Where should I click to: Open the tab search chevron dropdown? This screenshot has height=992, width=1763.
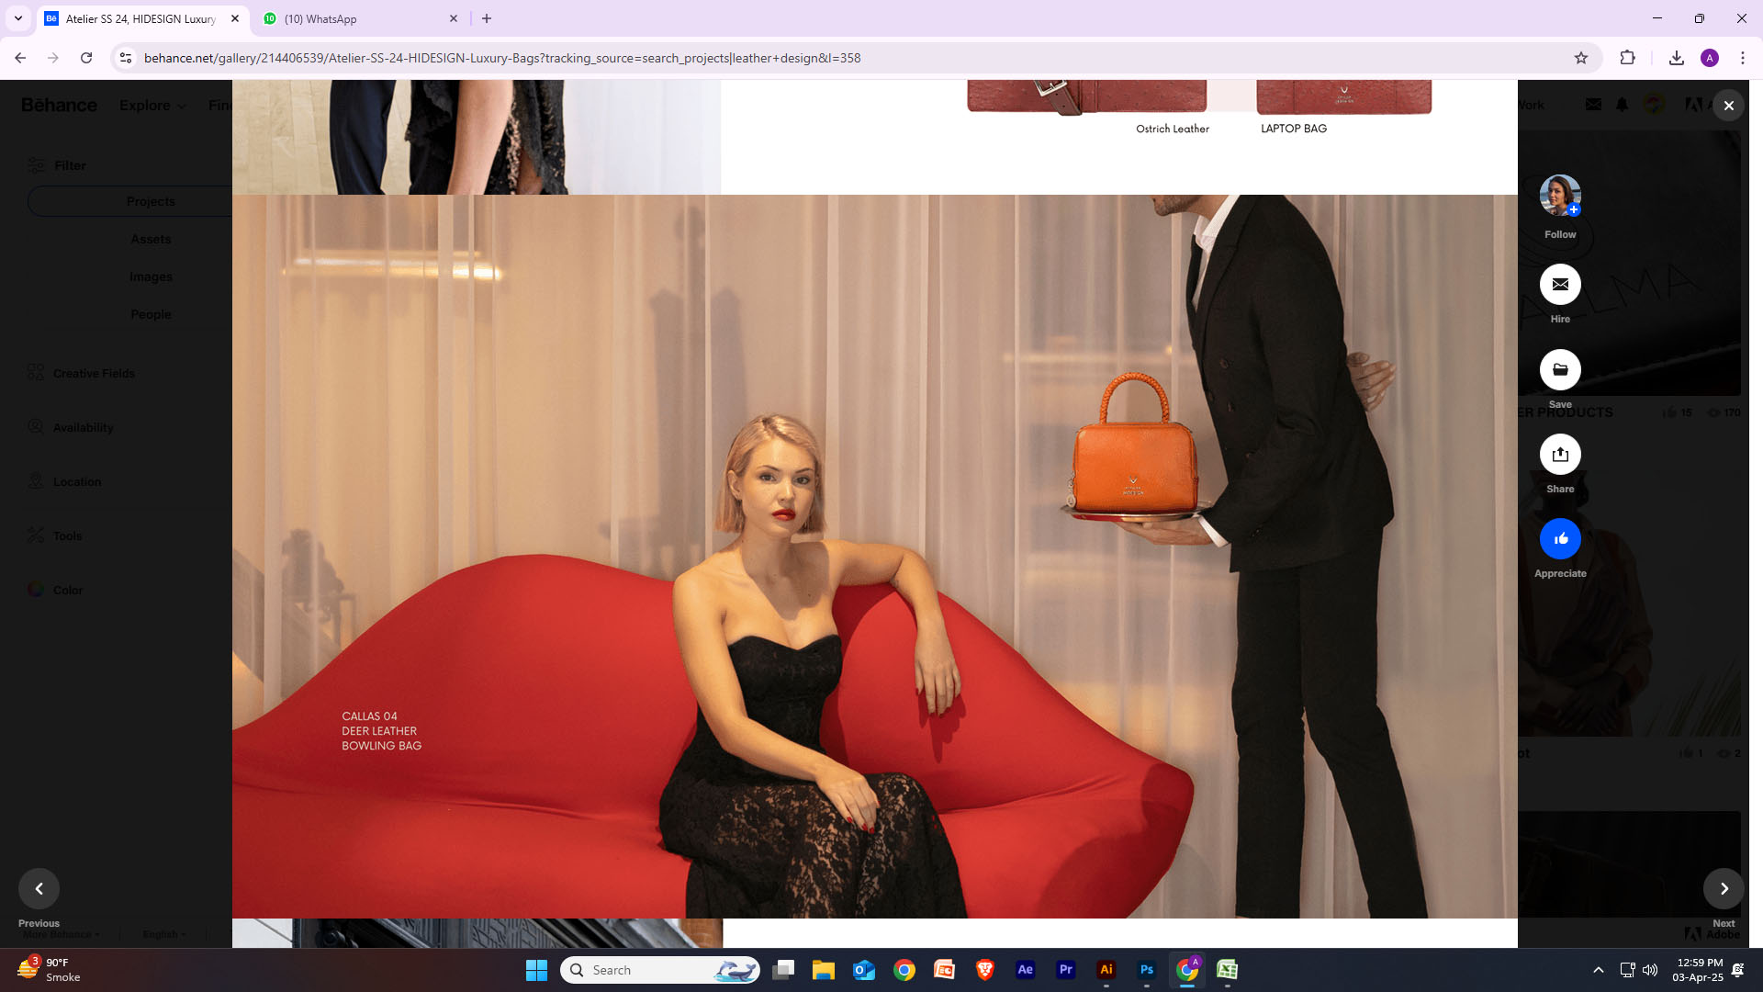(x=17, y=18)
